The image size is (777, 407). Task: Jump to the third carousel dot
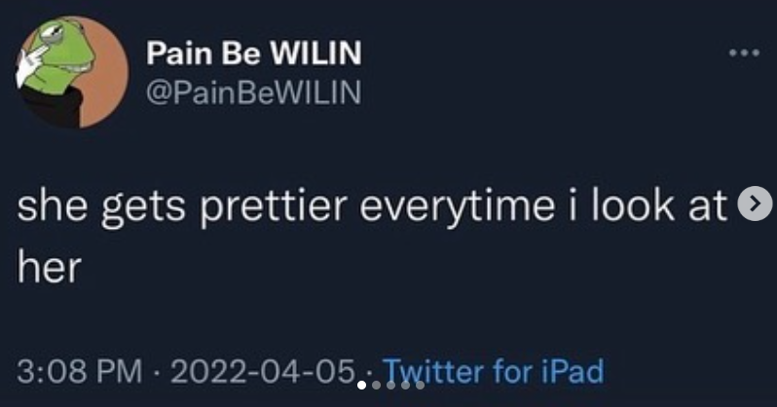click(391, 385)
